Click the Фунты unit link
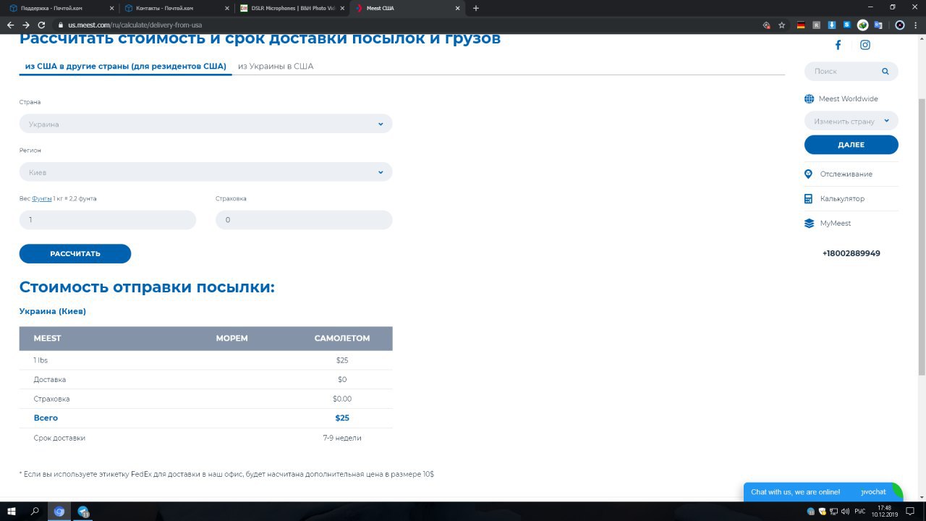 [41, 198]
